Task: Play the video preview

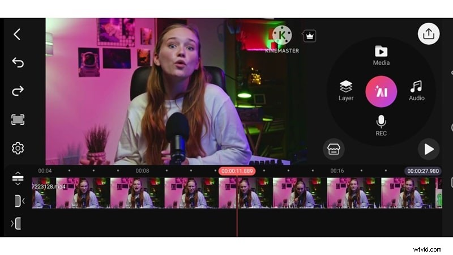Action: click(x=429, y=149)
